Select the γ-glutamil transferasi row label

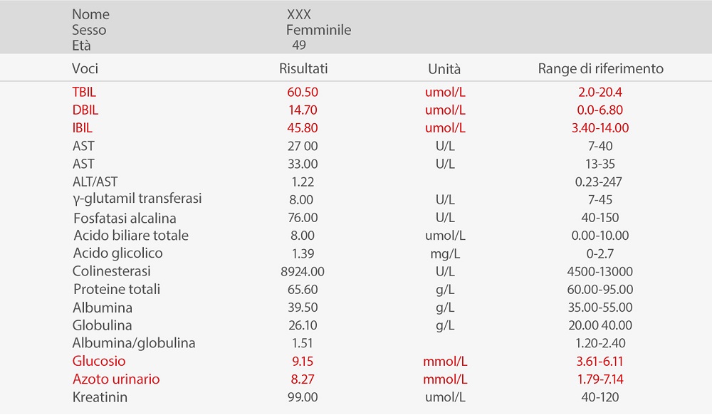[137, 199]
